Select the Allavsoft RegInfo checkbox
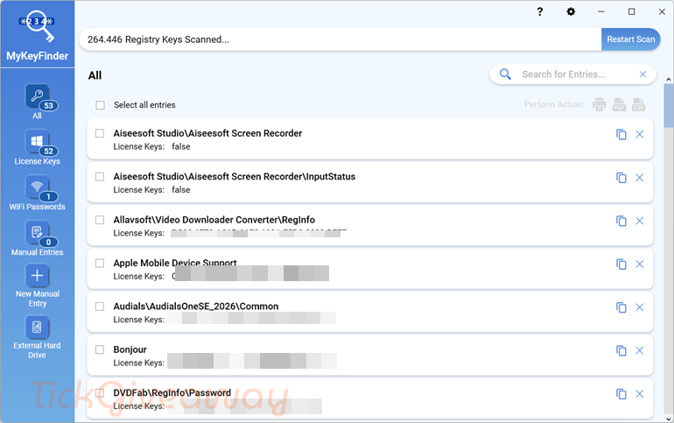Image resolution: width=674 pixels, height=423 pixels. tap(100, 220)
